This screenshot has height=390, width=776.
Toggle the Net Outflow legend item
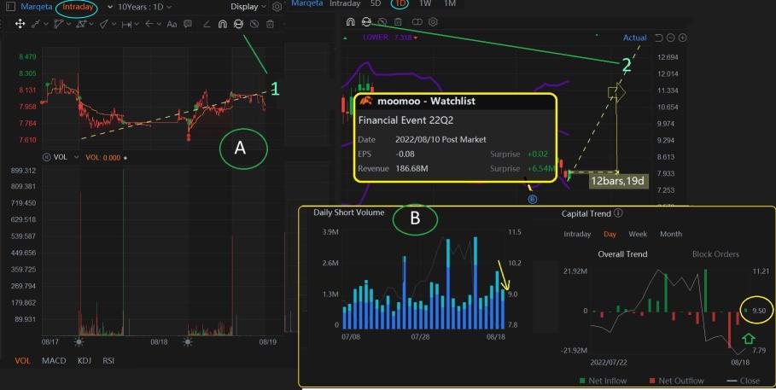[x=676, y=381]
